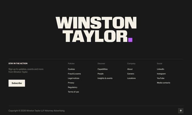Click the 'Sign up to updates' description text
This screenshot has height=115, width=192.
click(26, 70)
